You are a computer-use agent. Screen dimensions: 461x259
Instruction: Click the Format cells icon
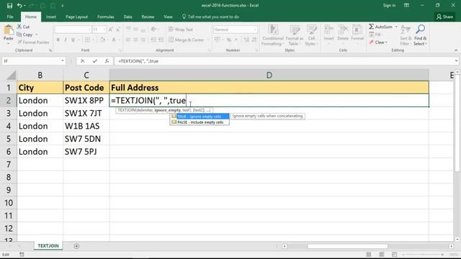(x=357, y=30)
